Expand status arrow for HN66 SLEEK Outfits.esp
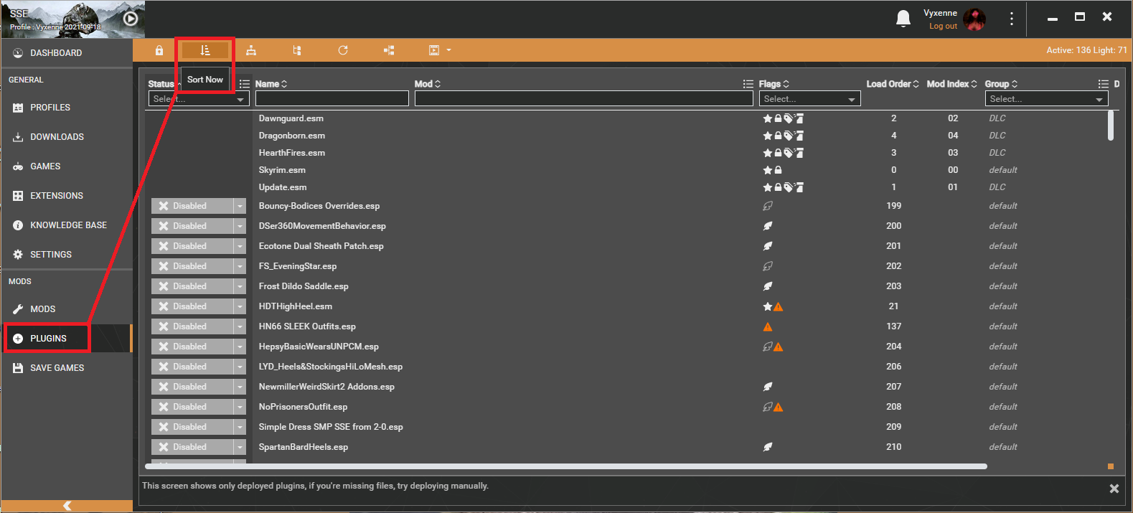The height and width of the screenshot is (513, 1133). pyautogui.click(x=240, y=326)
